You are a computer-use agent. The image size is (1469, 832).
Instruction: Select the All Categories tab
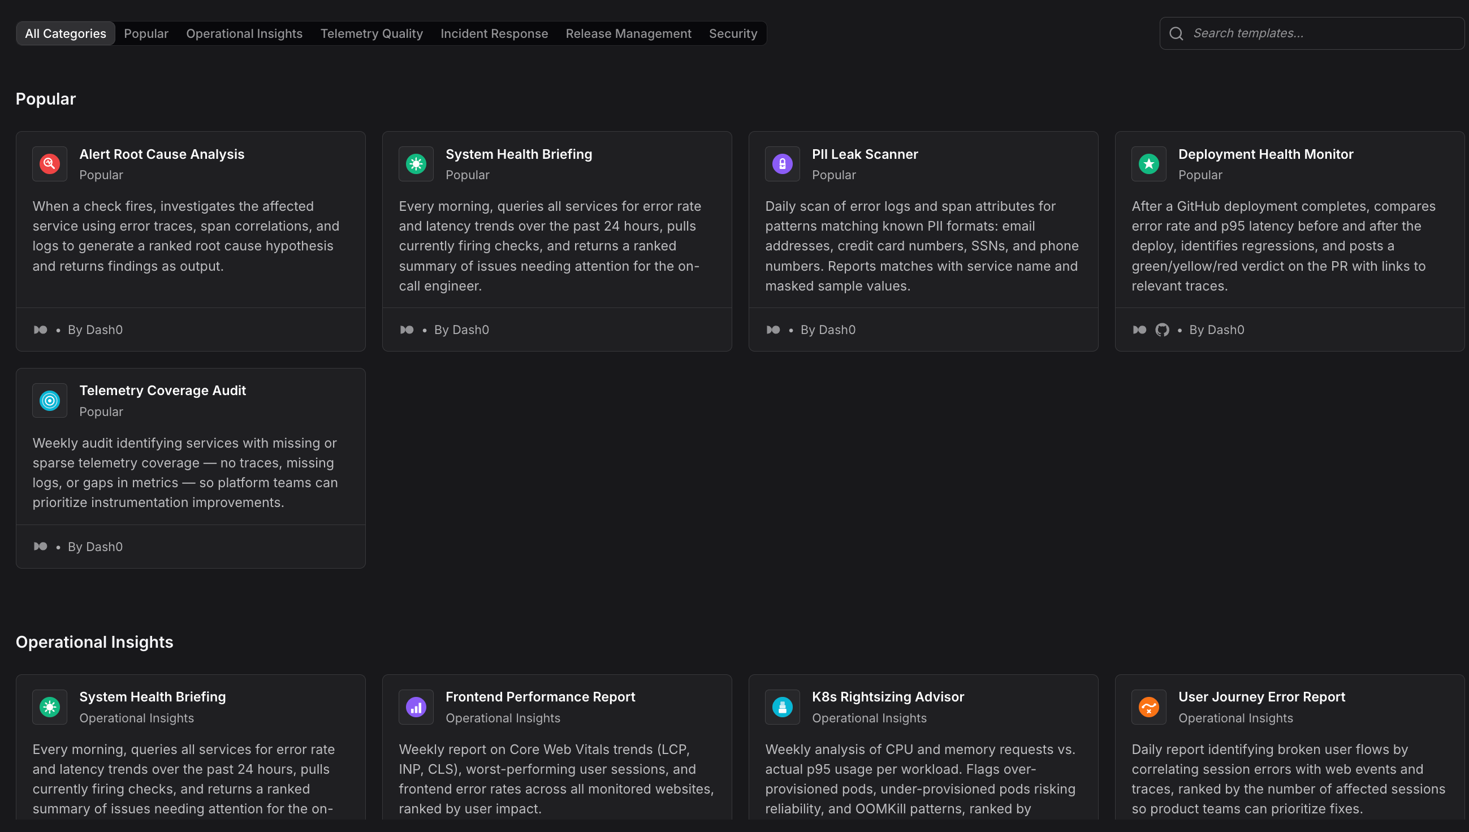tap(66, 34)
